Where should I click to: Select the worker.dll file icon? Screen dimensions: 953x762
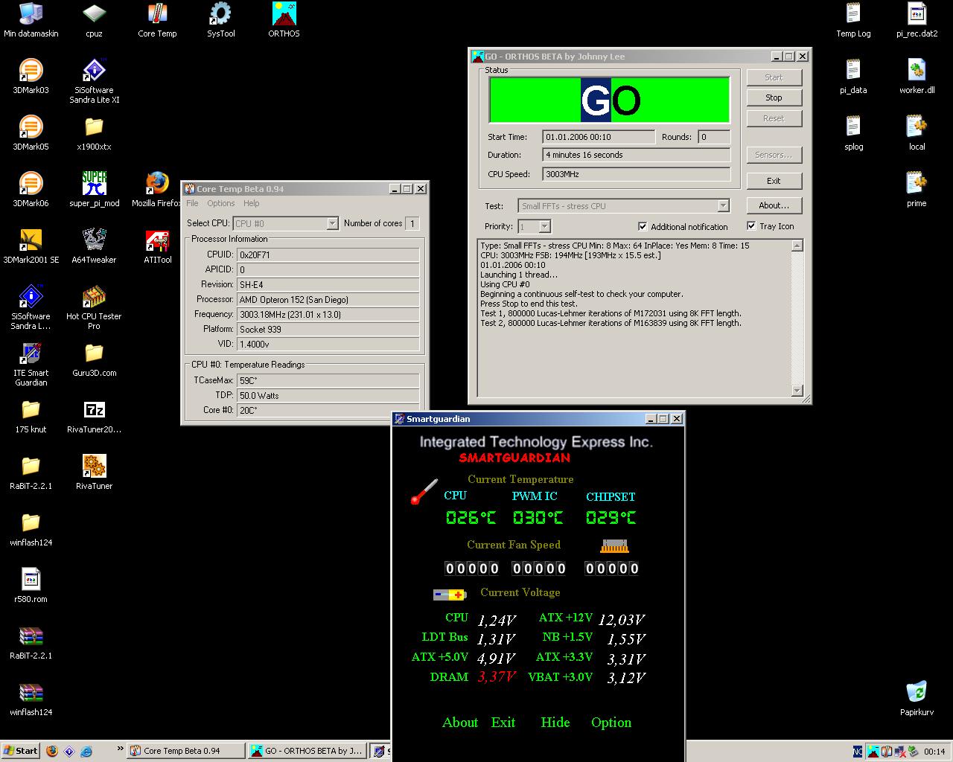[x=917, y=77]
